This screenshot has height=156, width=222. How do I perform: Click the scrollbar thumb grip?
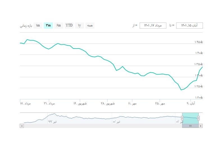tap(190, 126)
